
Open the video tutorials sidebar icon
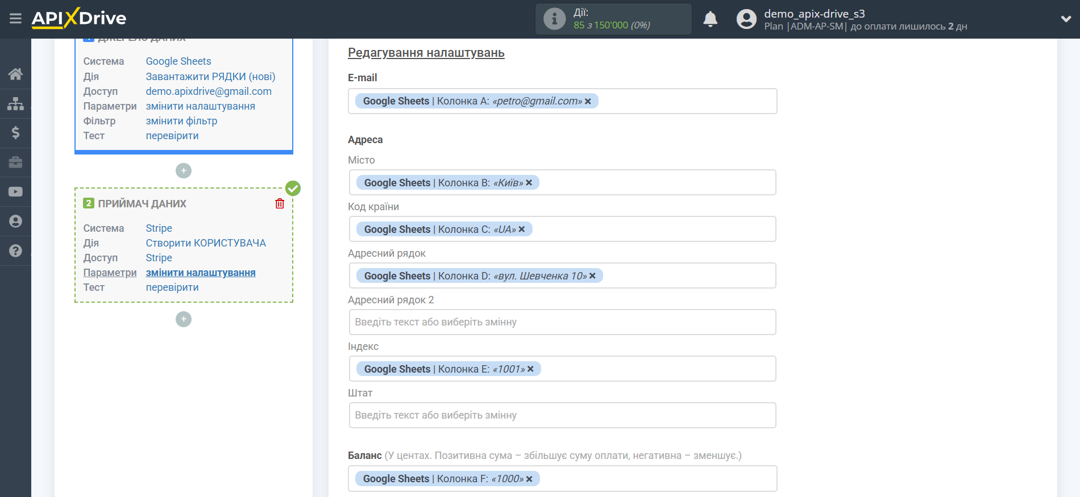pyautogui.click(x=15, y=192)
